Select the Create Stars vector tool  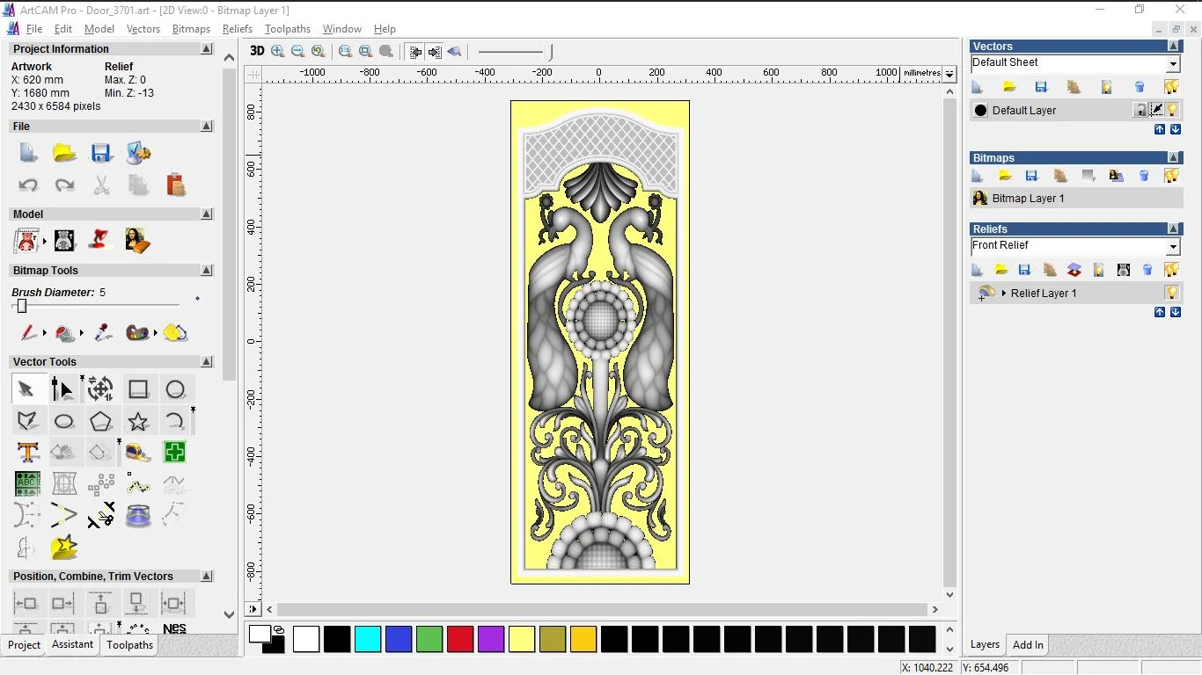[138, 421]
